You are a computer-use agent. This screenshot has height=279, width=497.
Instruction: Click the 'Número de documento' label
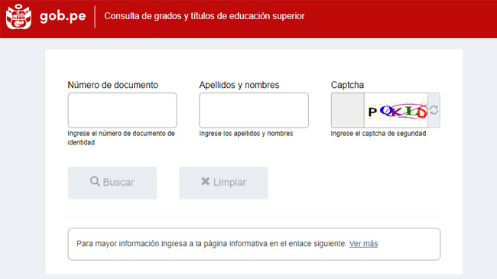[113, 85]
